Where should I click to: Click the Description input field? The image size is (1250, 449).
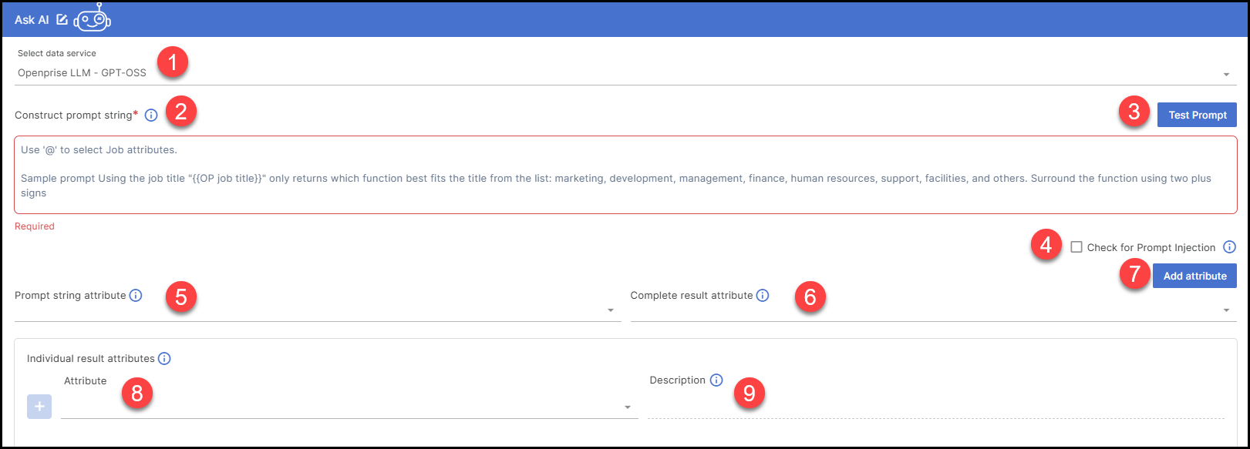click(x=935, y=407)
